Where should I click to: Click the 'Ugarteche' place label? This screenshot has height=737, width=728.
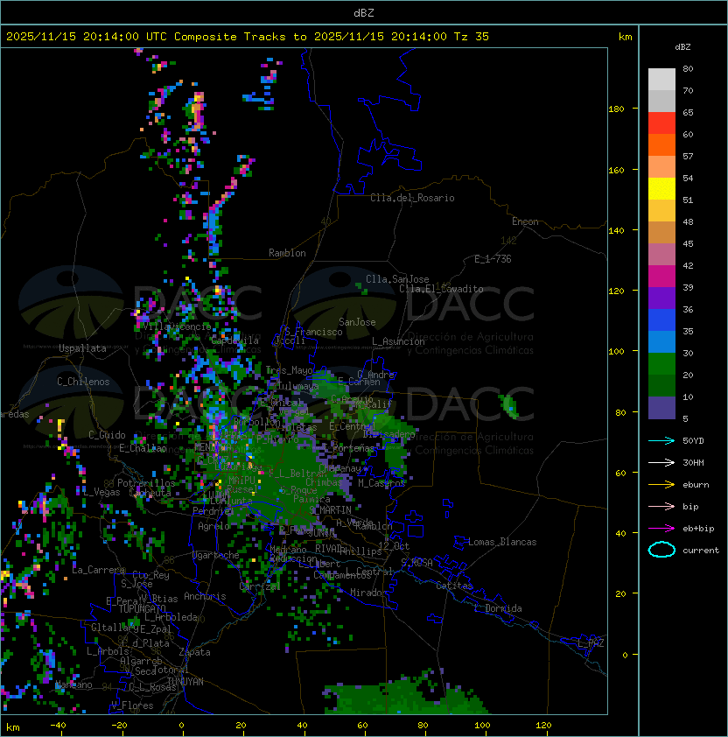pyautogui.click(x=216, y=555)
